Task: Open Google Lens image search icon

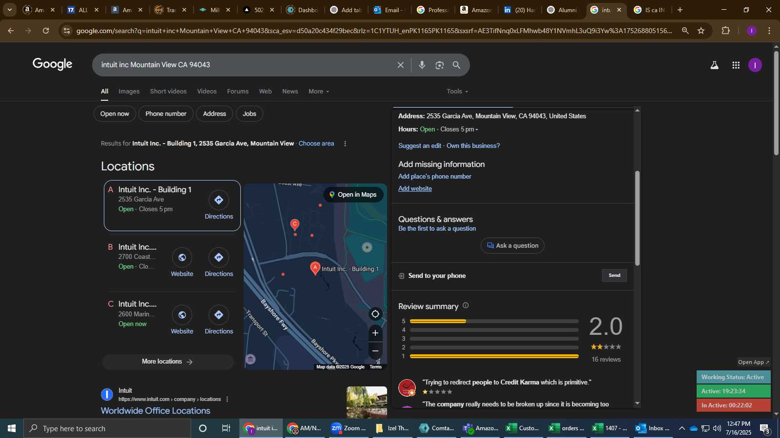Action: 440,65
